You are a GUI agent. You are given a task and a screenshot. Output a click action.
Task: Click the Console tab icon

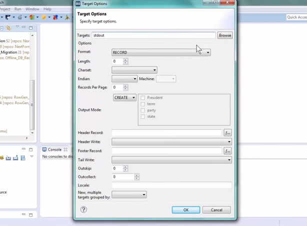[44, 149]
